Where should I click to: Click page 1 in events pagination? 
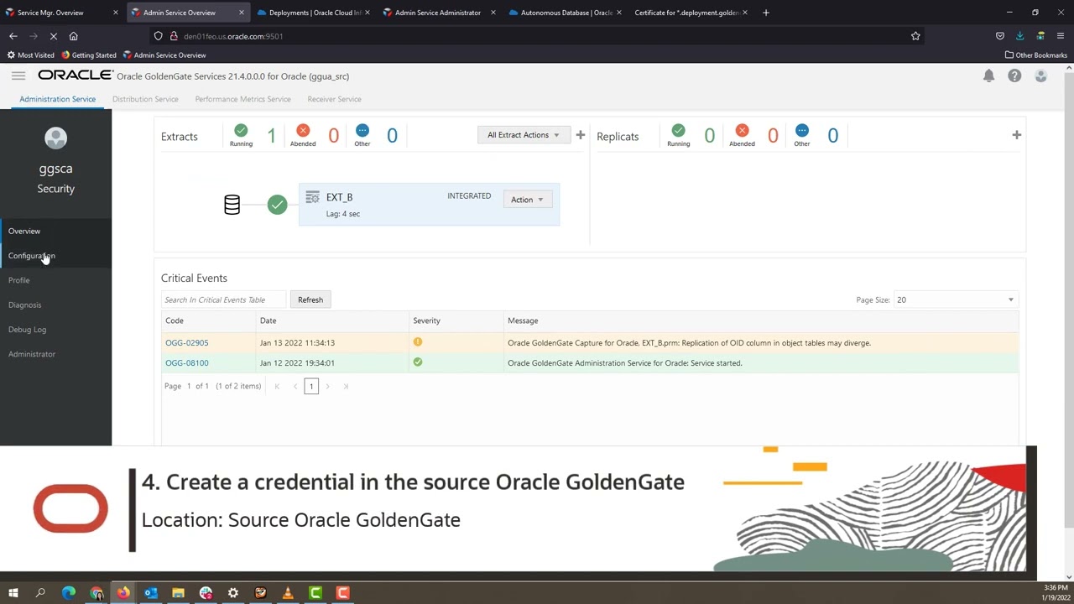coord(311,386)
